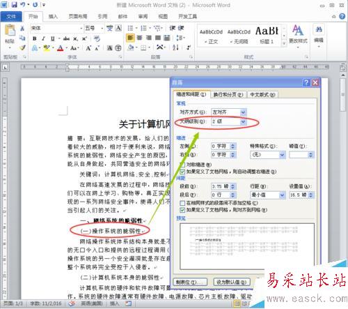Open the font size dropdown
This screenshot has width=348, height=309.
(102, 29)
